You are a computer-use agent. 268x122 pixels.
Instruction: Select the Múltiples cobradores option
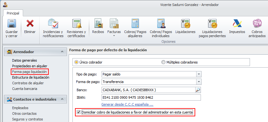179,62
